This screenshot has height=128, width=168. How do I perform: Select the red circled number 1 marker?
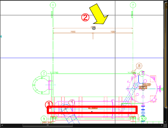click(x=49, y=104)
